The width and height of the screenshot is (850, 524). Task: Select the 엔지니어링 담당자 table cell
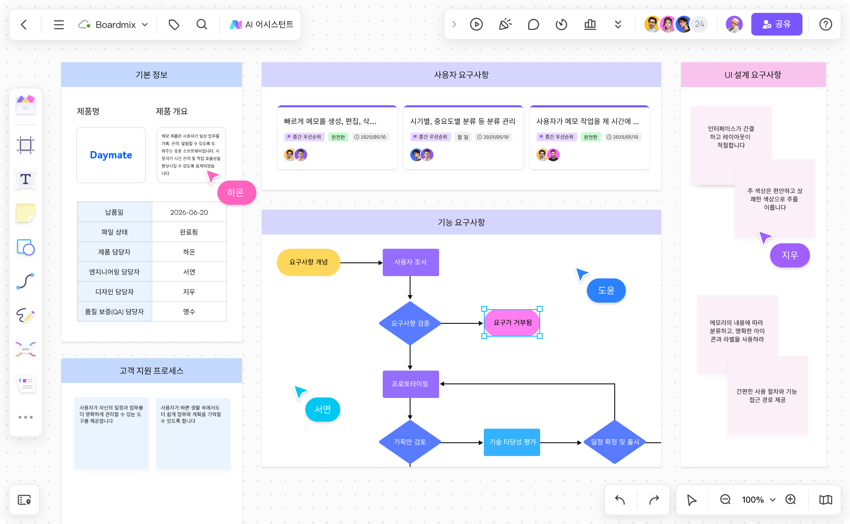tap(115, 272)
